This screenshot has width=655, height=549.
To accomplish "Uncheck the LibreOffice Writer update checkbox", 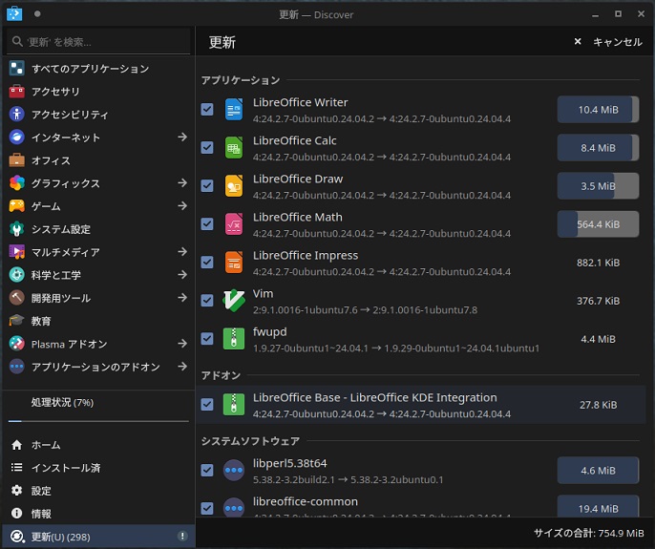I will click(207, 110).
